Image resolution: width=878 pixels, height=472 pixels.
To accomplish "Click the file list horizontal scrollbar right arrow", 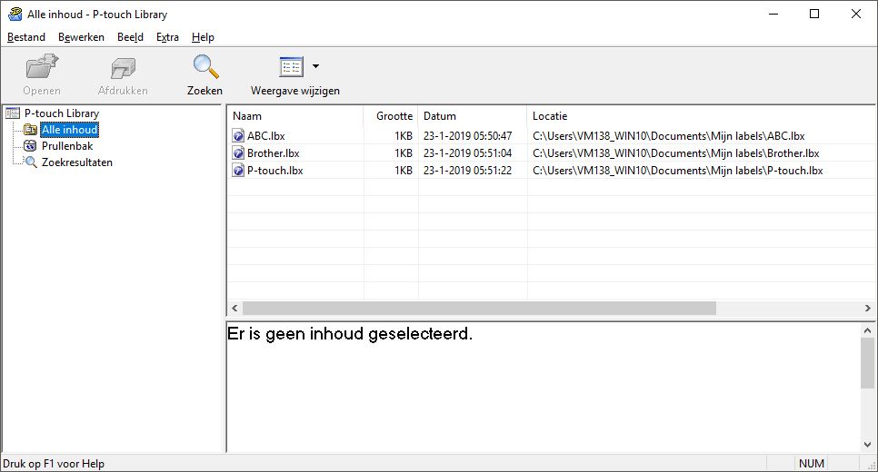I will coord(868,308).
